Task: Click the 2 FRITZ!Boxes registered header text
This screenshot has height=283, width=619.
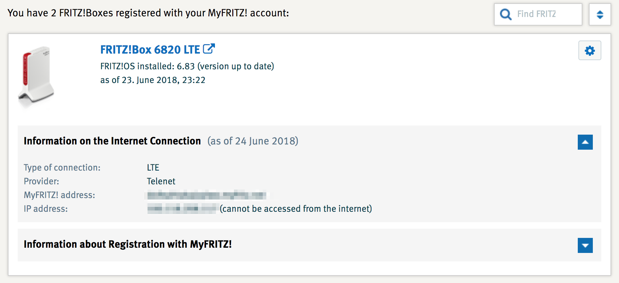Action: click(148, 13)
